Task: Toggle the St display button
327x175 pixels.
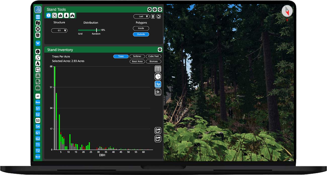Action: click(x=158, y=92)
